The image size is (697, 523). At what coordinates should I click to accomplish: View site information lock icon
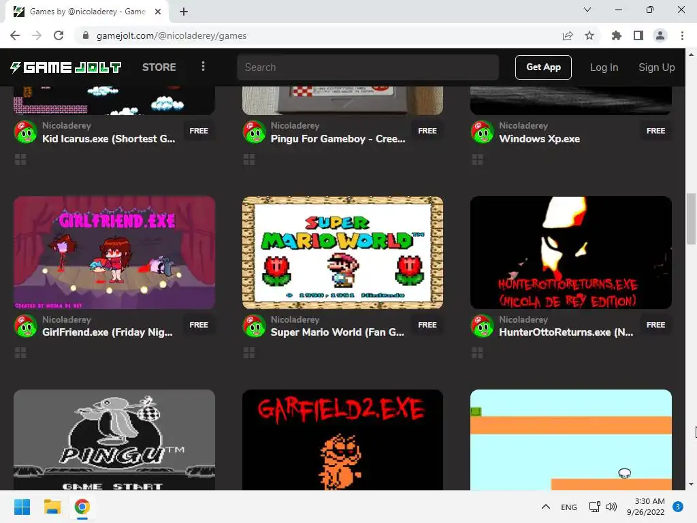(86, 35)
